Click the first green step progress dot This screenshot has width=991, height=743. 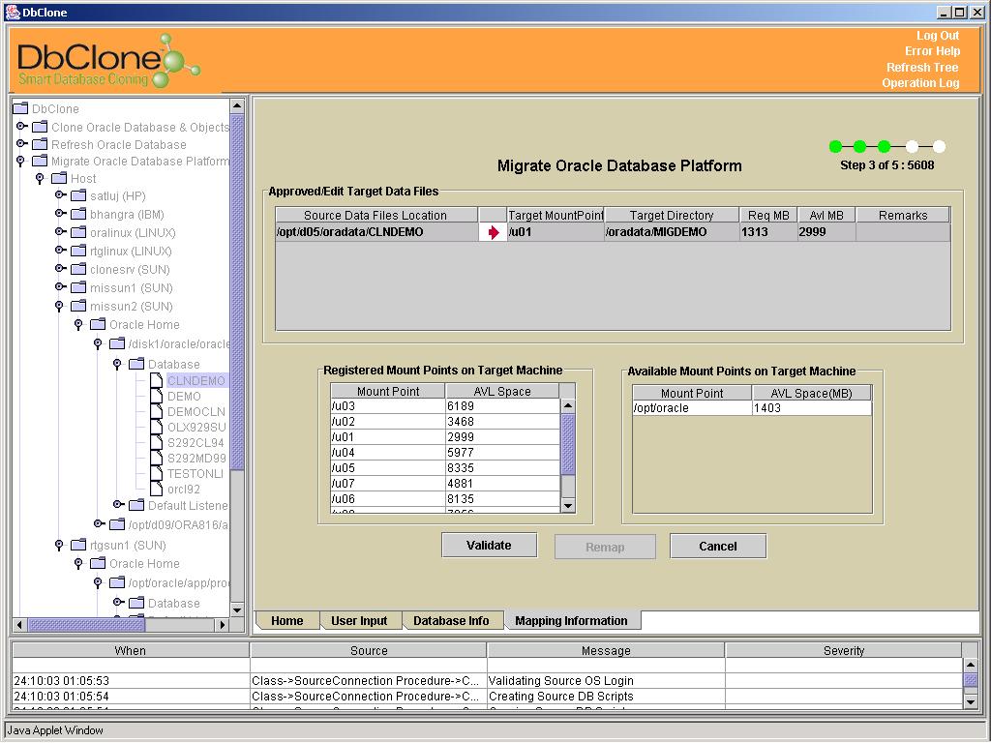tap(835, 147)
